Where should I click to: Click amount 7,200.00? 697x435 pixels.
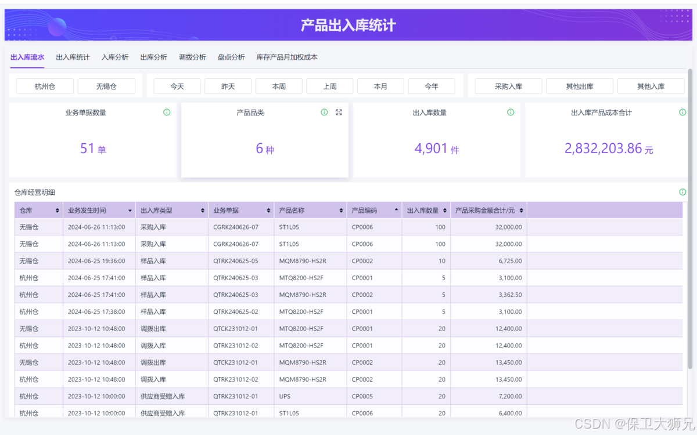(x=510, y=396)
